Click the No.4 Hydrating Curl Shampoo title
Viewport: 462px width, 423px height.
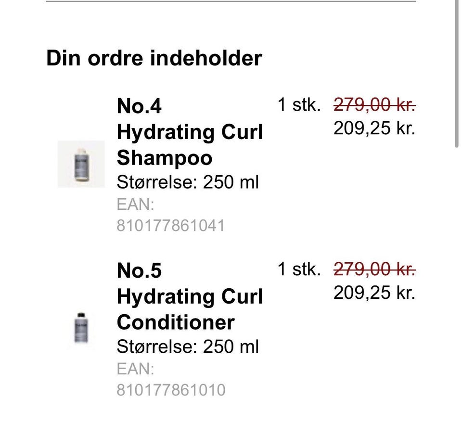pos(190,132)
